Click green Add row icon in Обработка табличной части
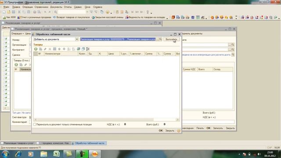 coord(36,49)
